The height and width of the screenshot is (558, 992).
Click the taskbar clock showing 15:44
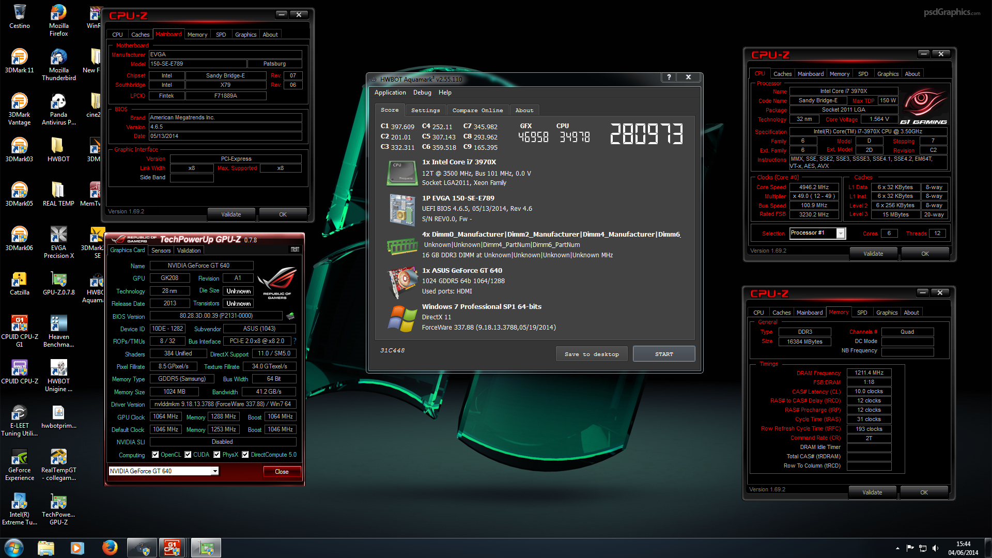(x=963, y=548)
